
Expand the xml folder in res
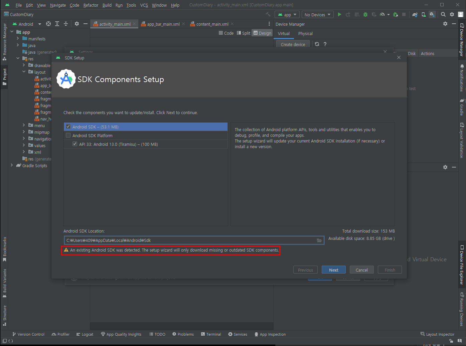(24, 152)
